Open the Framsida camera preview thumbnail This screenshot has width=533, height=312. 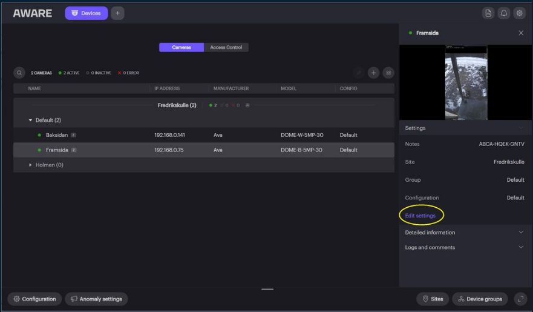466,82
